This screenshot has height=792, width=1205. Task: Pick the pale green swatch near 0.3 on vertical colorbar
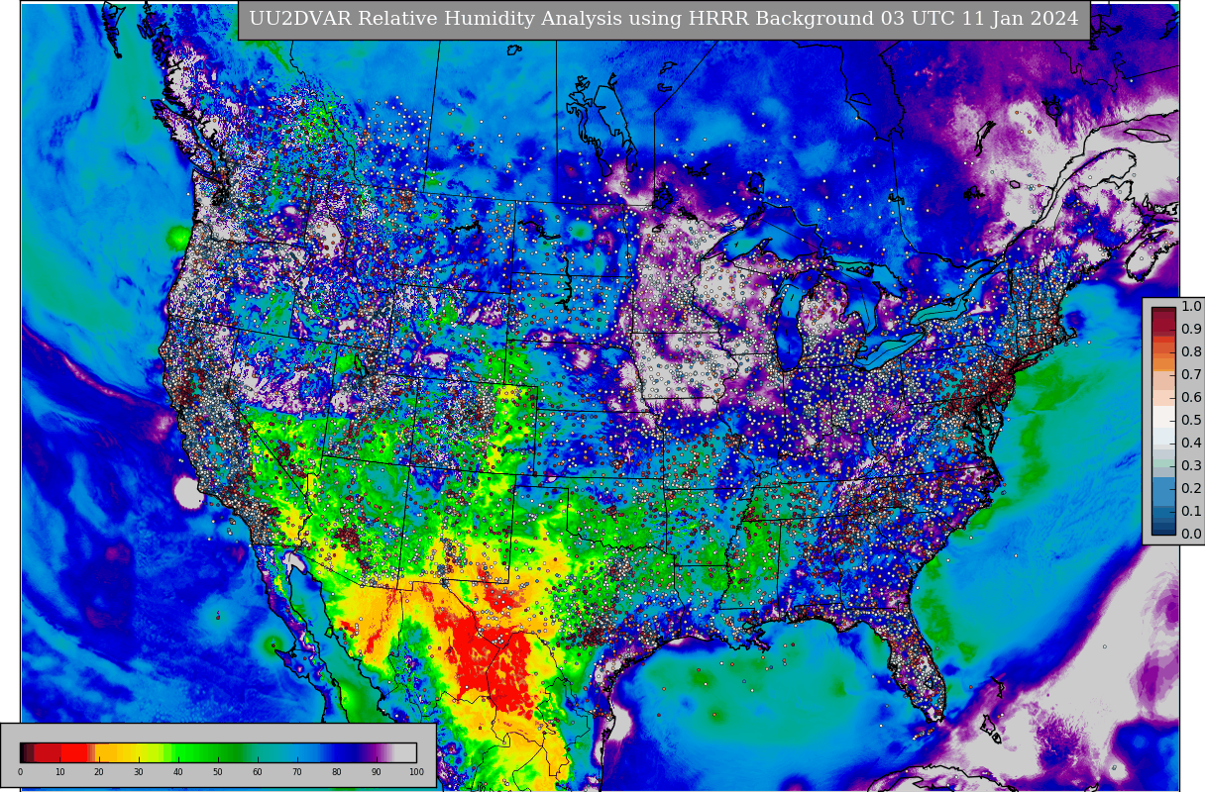(x=1163, y=463)
